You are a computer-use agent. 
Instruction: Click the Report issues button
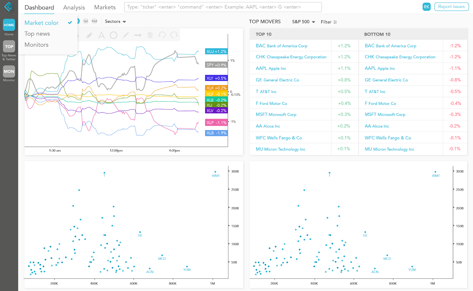[x=451, y=6]
